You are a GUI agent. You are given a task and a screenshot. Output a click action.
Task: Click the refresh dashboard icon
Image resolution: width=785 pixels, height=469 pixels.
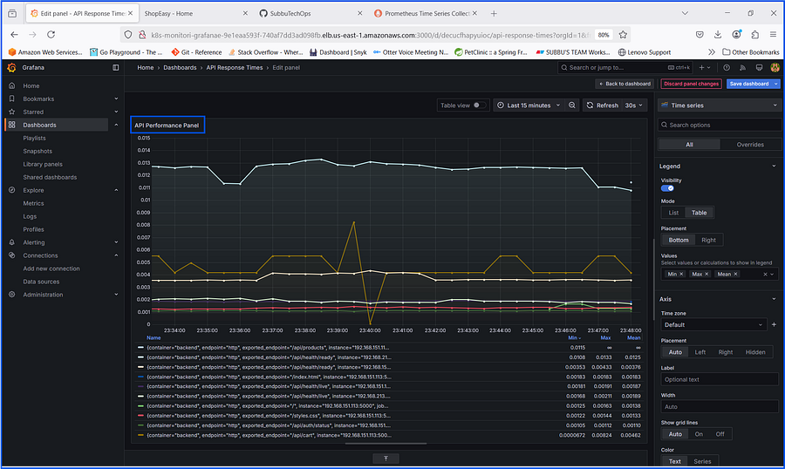pyautogui.click(x=590, y=105)
